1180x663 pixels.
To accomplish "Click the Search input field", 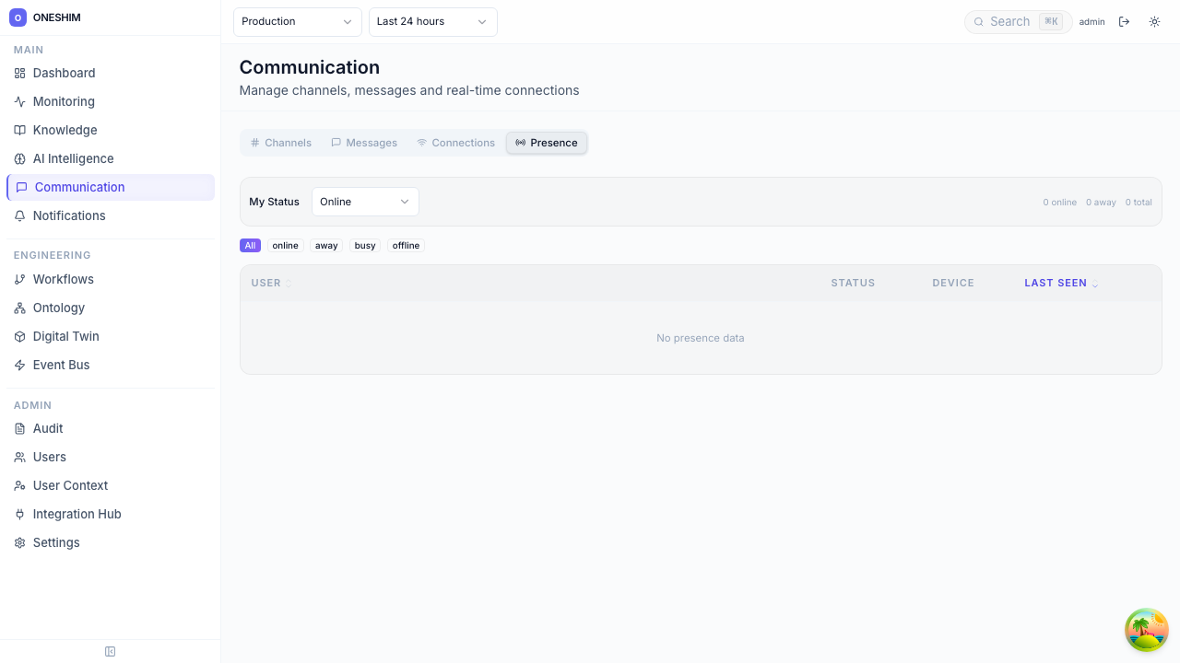I will [1009, 22].
